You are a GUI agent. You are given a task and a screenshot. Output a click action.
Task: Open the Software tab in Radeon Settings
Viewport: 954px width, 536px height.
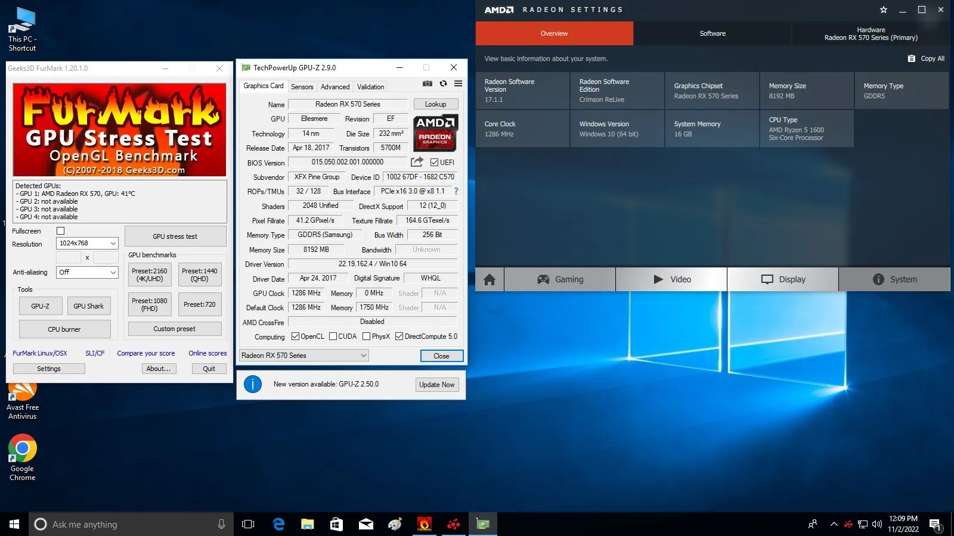(x=713, y=33)
